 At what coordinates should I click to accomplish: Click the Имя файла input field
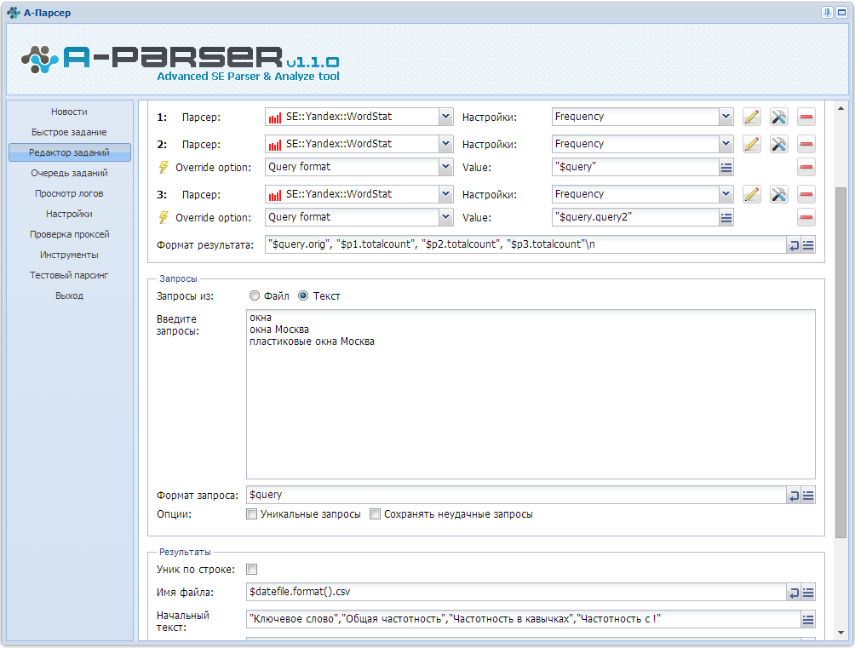click(516, 592)
